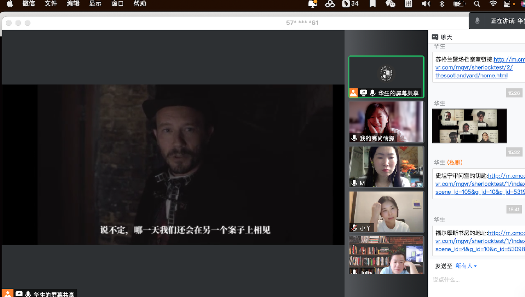
Task: Open the 拼 input method menu
Action: (x=409, y=4)
